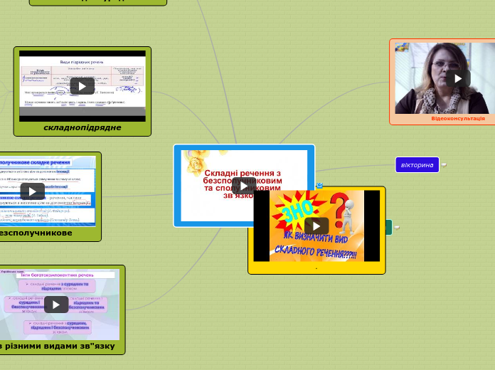Select the різними видами зв"язку label
Image resolution: width=495 pixels, height=370 pixels.
(57, 346)
